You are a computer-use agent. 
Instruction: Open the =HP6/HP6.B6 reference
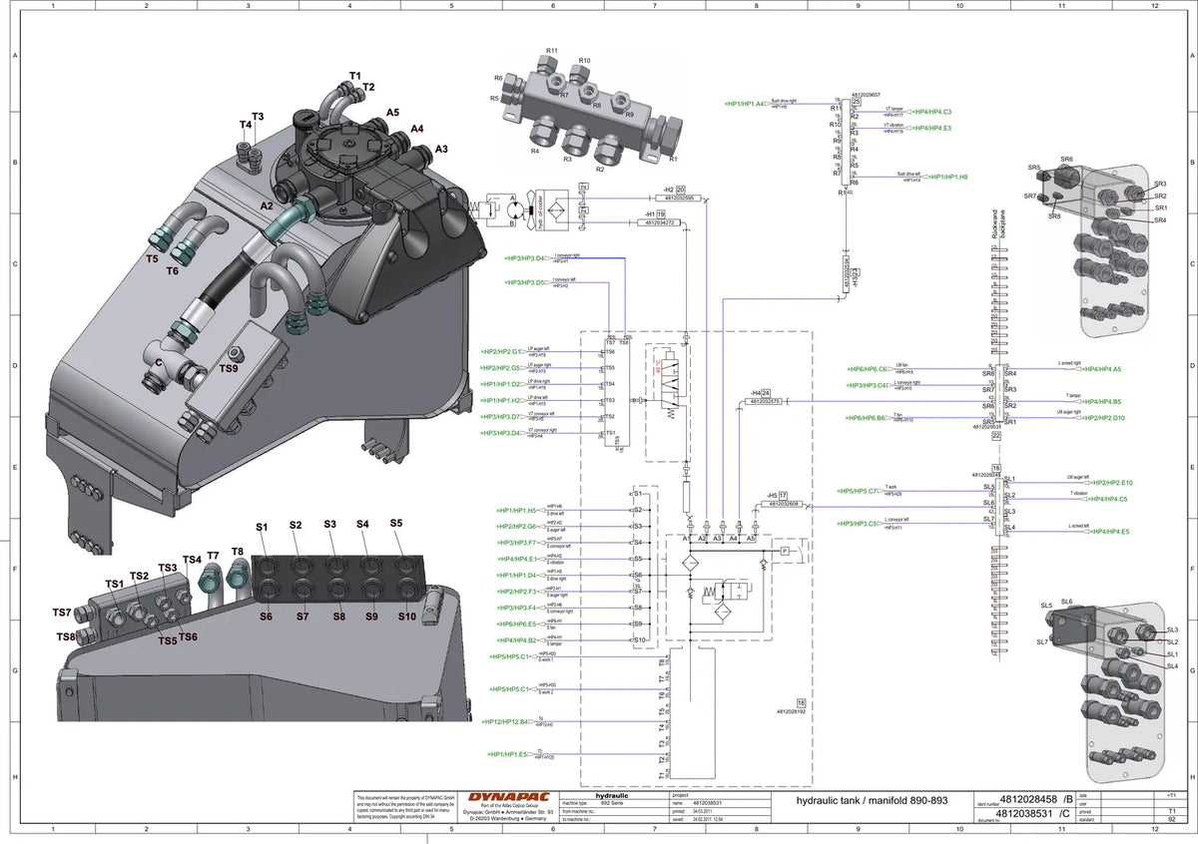point(866,418)
